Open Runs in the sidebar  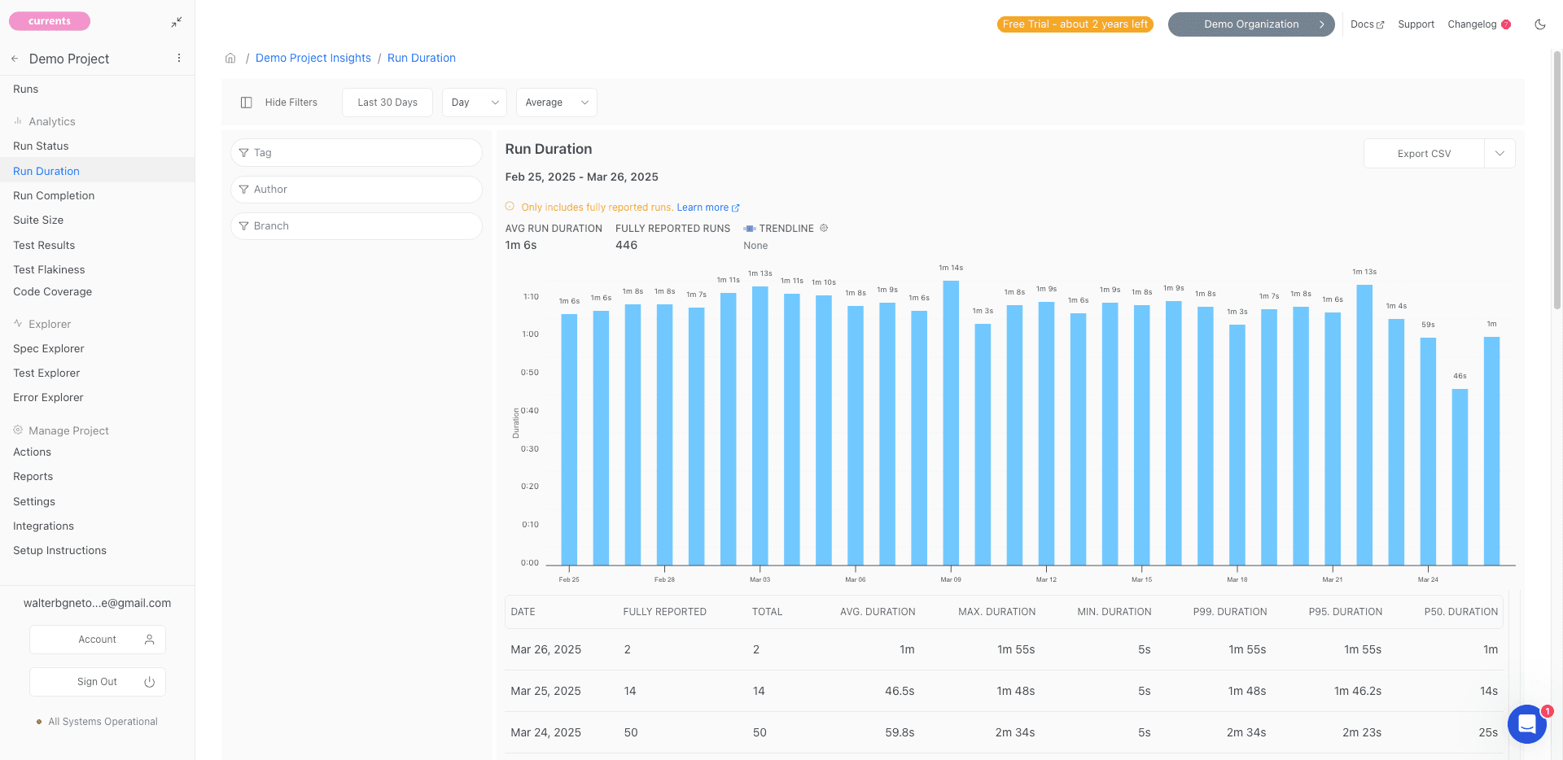(25, 90)
